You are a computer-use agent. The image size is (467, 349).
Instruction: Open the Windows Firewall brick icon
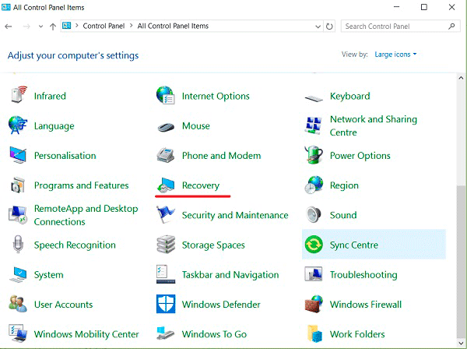point(314,304)
